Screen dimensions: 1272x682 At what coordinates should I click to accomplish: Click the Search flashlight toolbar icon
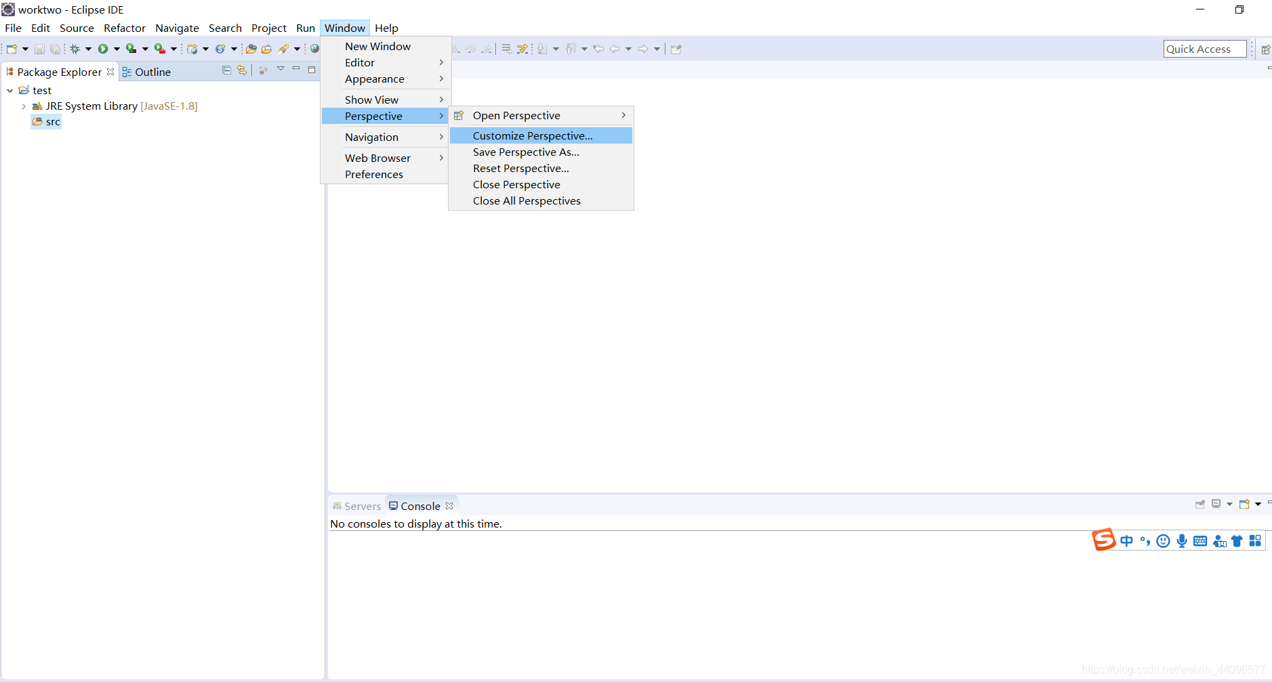(x=283, y=49)
